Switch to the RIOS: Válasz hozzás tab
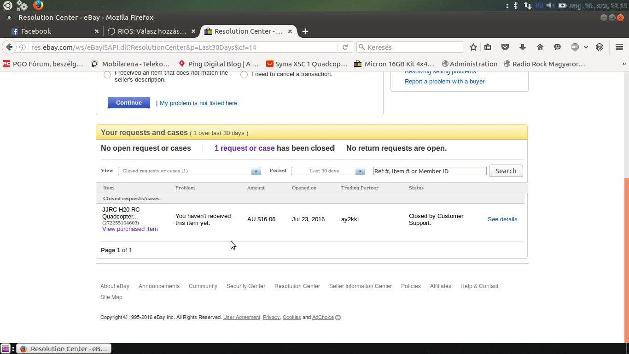Viewport: 629px width, 354px height. [151, 31]
